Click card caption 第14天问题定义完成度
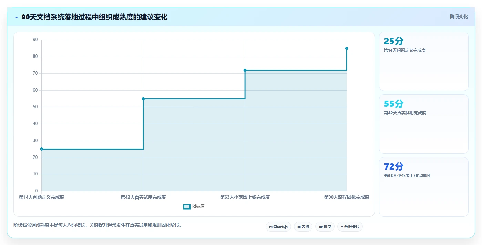The height and width of the screenshot is (245, 482). tap(404, 50)
